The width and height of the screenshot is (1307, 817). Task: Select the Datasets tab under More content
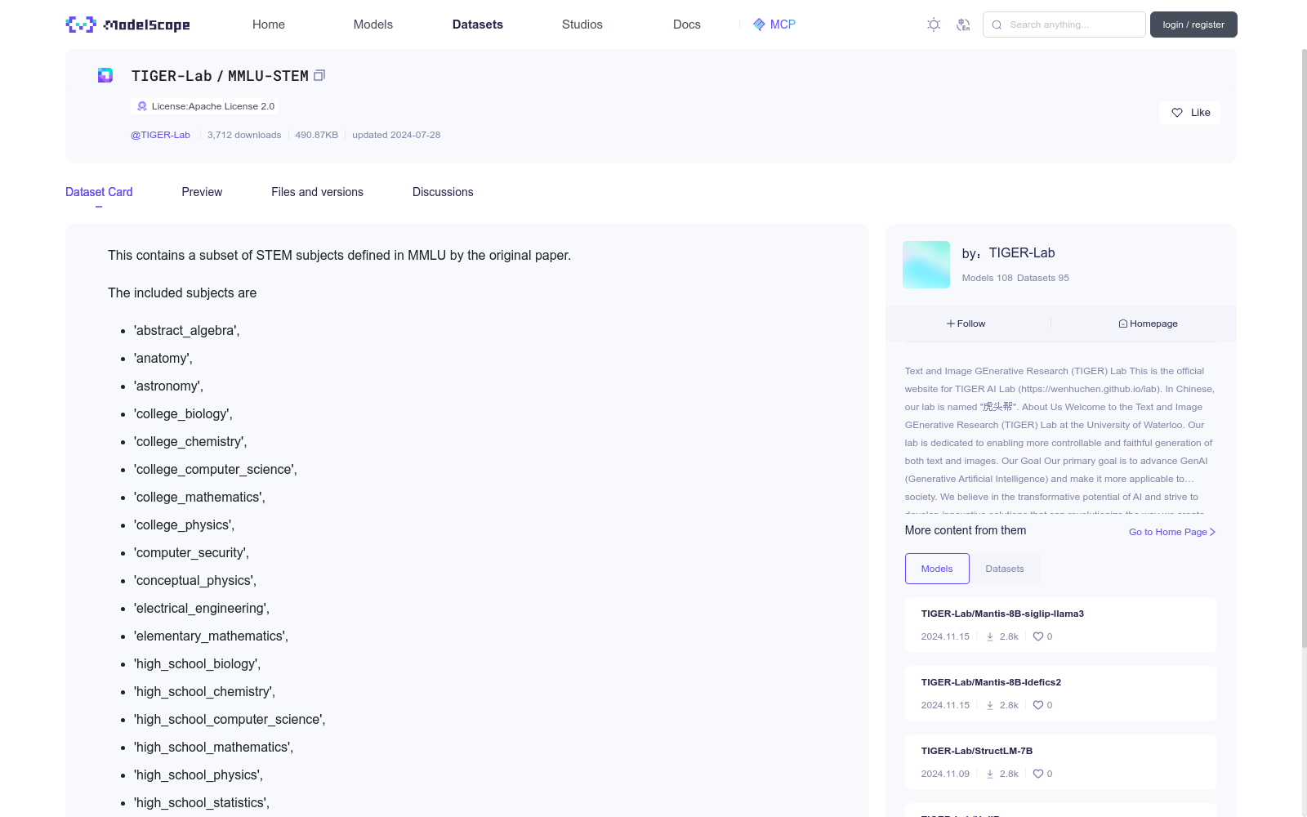pyautogui.click(x=1005, y=569)
